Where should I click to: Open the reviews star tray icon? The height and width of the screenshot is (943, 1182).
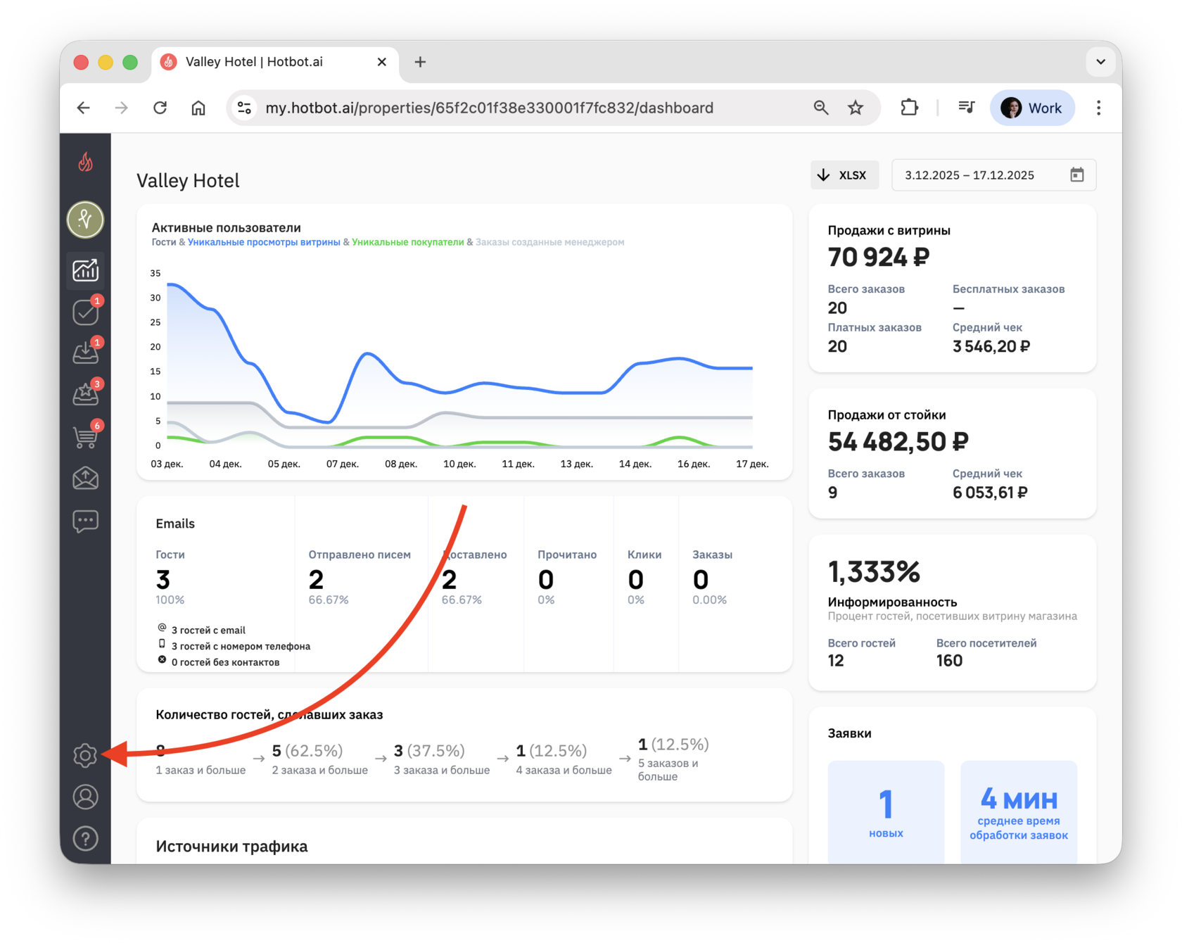point(85,395)
